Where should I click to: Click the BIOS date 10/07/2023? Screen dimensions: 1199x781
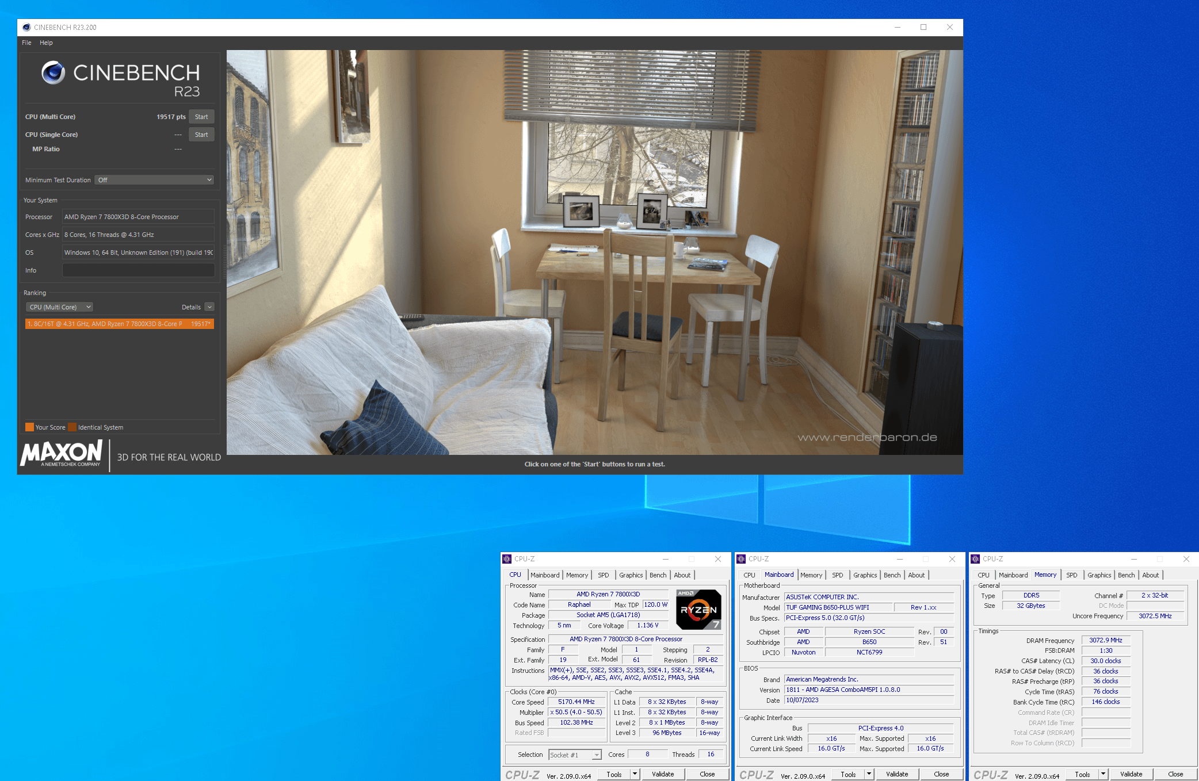pos(869,700)
